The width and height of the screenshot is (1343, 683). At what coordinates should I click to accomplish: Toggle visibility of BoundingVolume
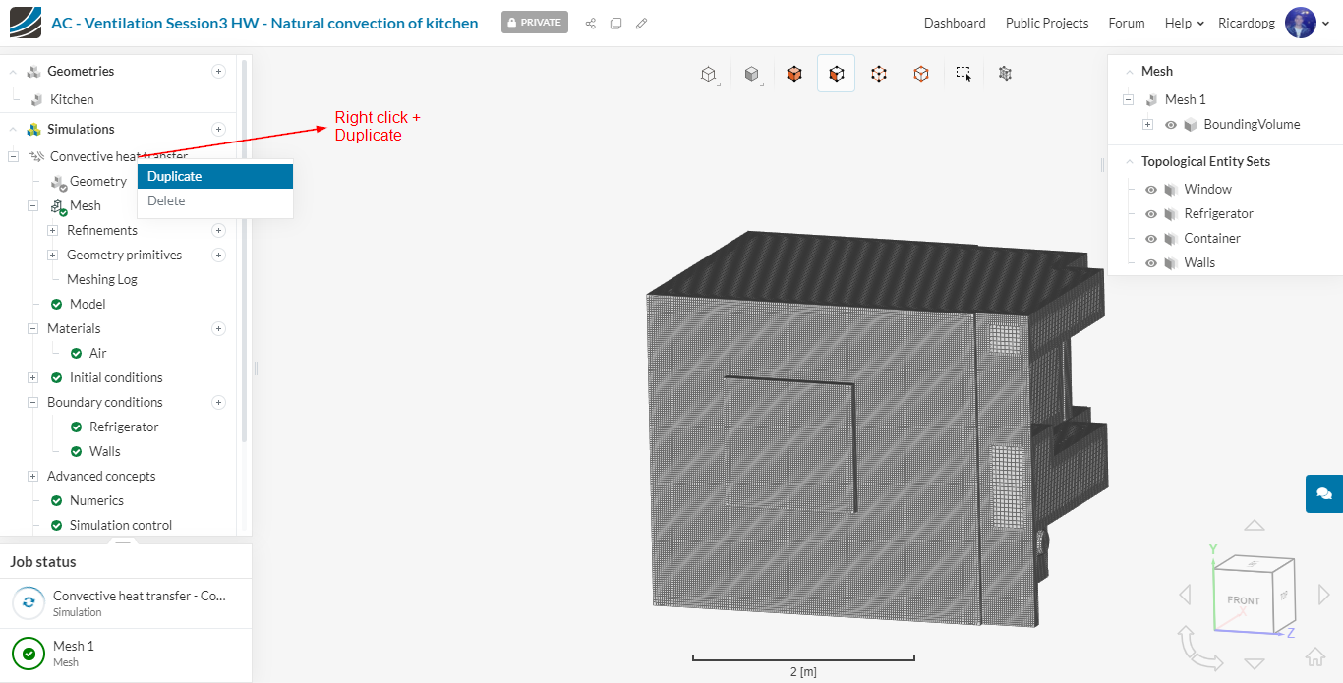[1171, 125]
